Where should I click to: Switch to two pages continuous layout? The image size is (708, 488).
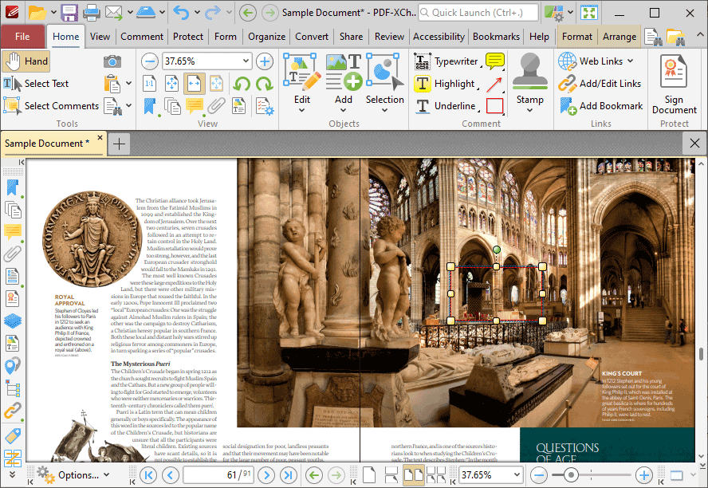click(x=435, y=475)
